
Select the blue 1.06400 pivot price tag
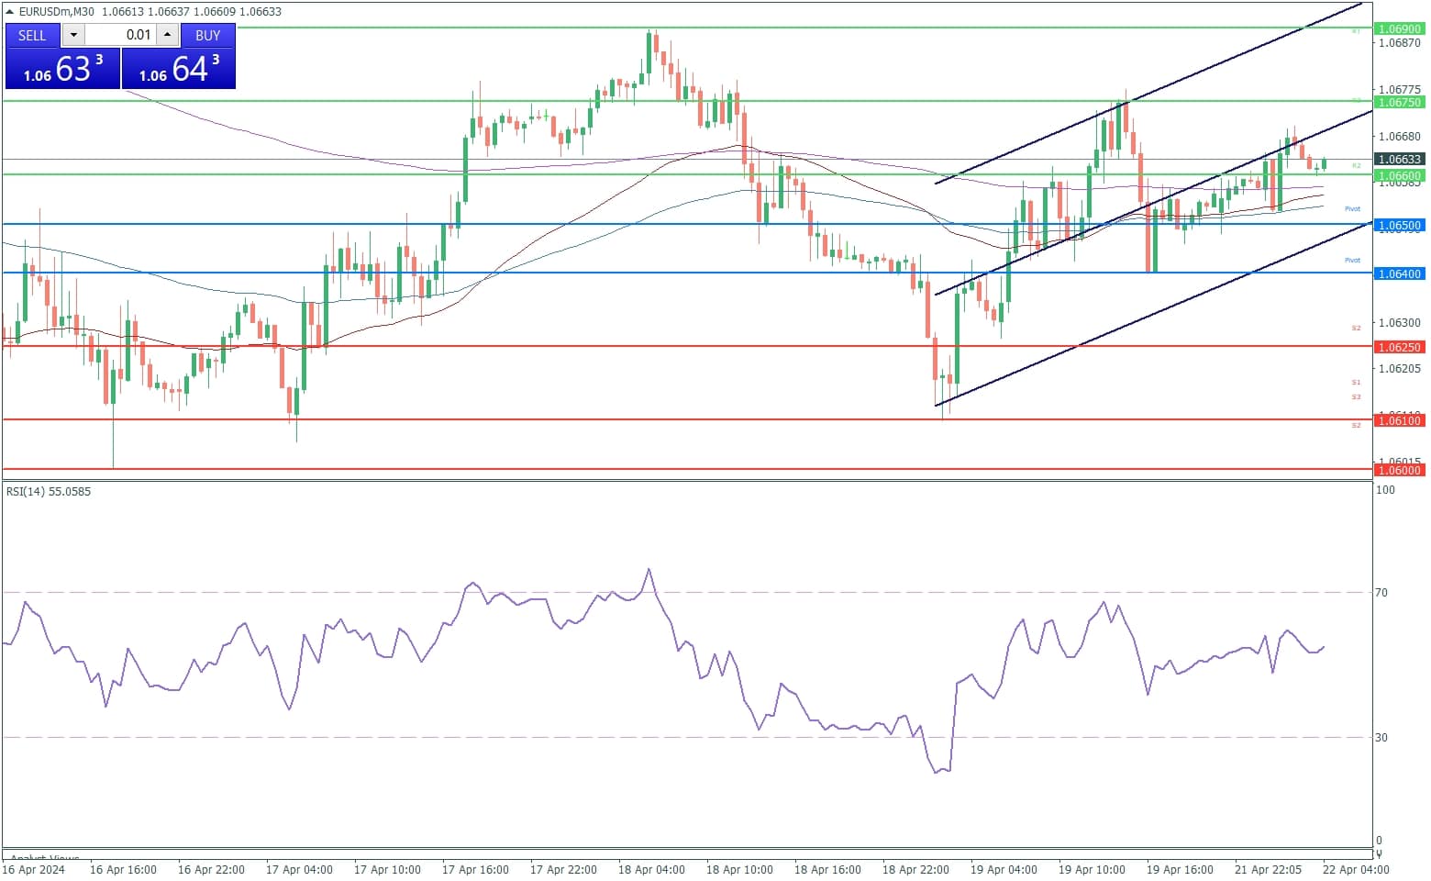(x=1399, y=274)
